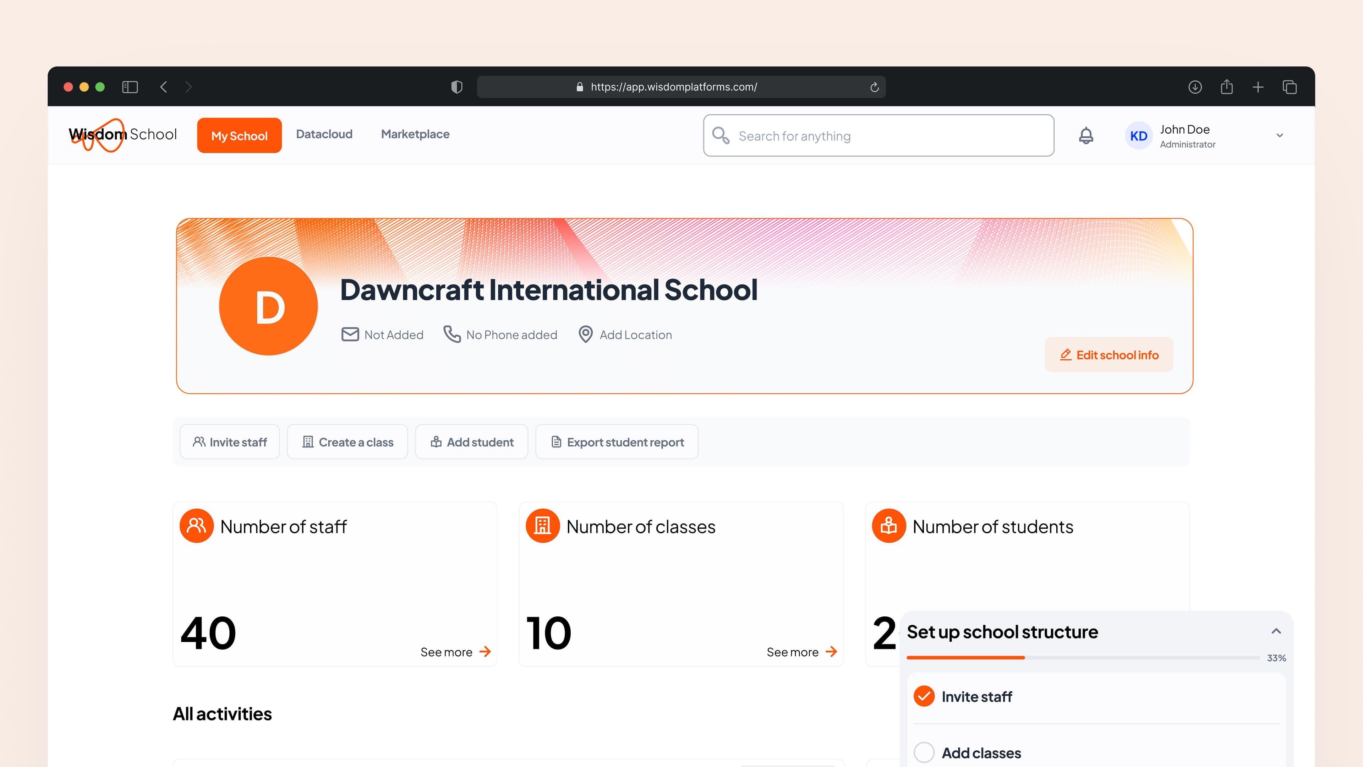Reload the page with refresh icon
This screenshot has width=1363, height=767.
click(x=874, y=87)
